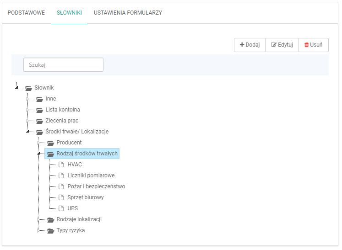Select the HVAC entry

click(75, 165)
